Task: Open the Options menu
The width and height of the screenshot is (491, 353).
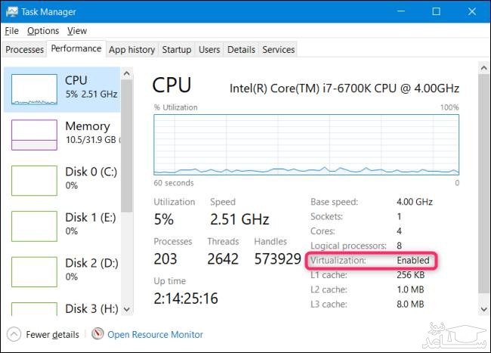Action: point(42,31)
